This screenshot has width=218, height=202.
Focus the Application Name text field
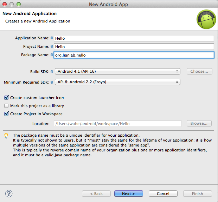pos(134,38)
